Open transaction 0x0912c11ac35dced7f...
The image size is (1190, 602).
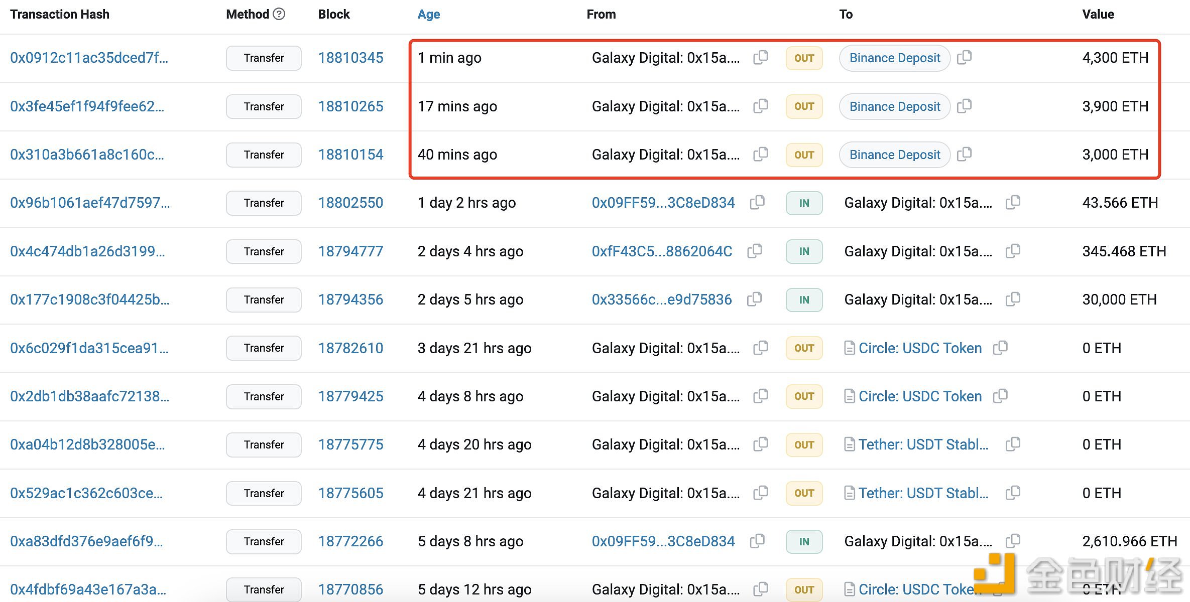89,58
